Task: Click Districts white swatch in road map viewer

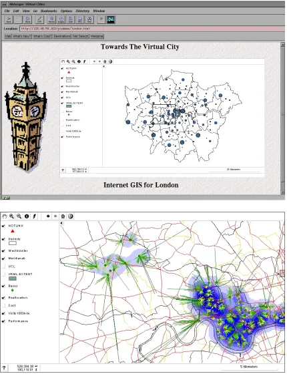Action: [13, 243]
